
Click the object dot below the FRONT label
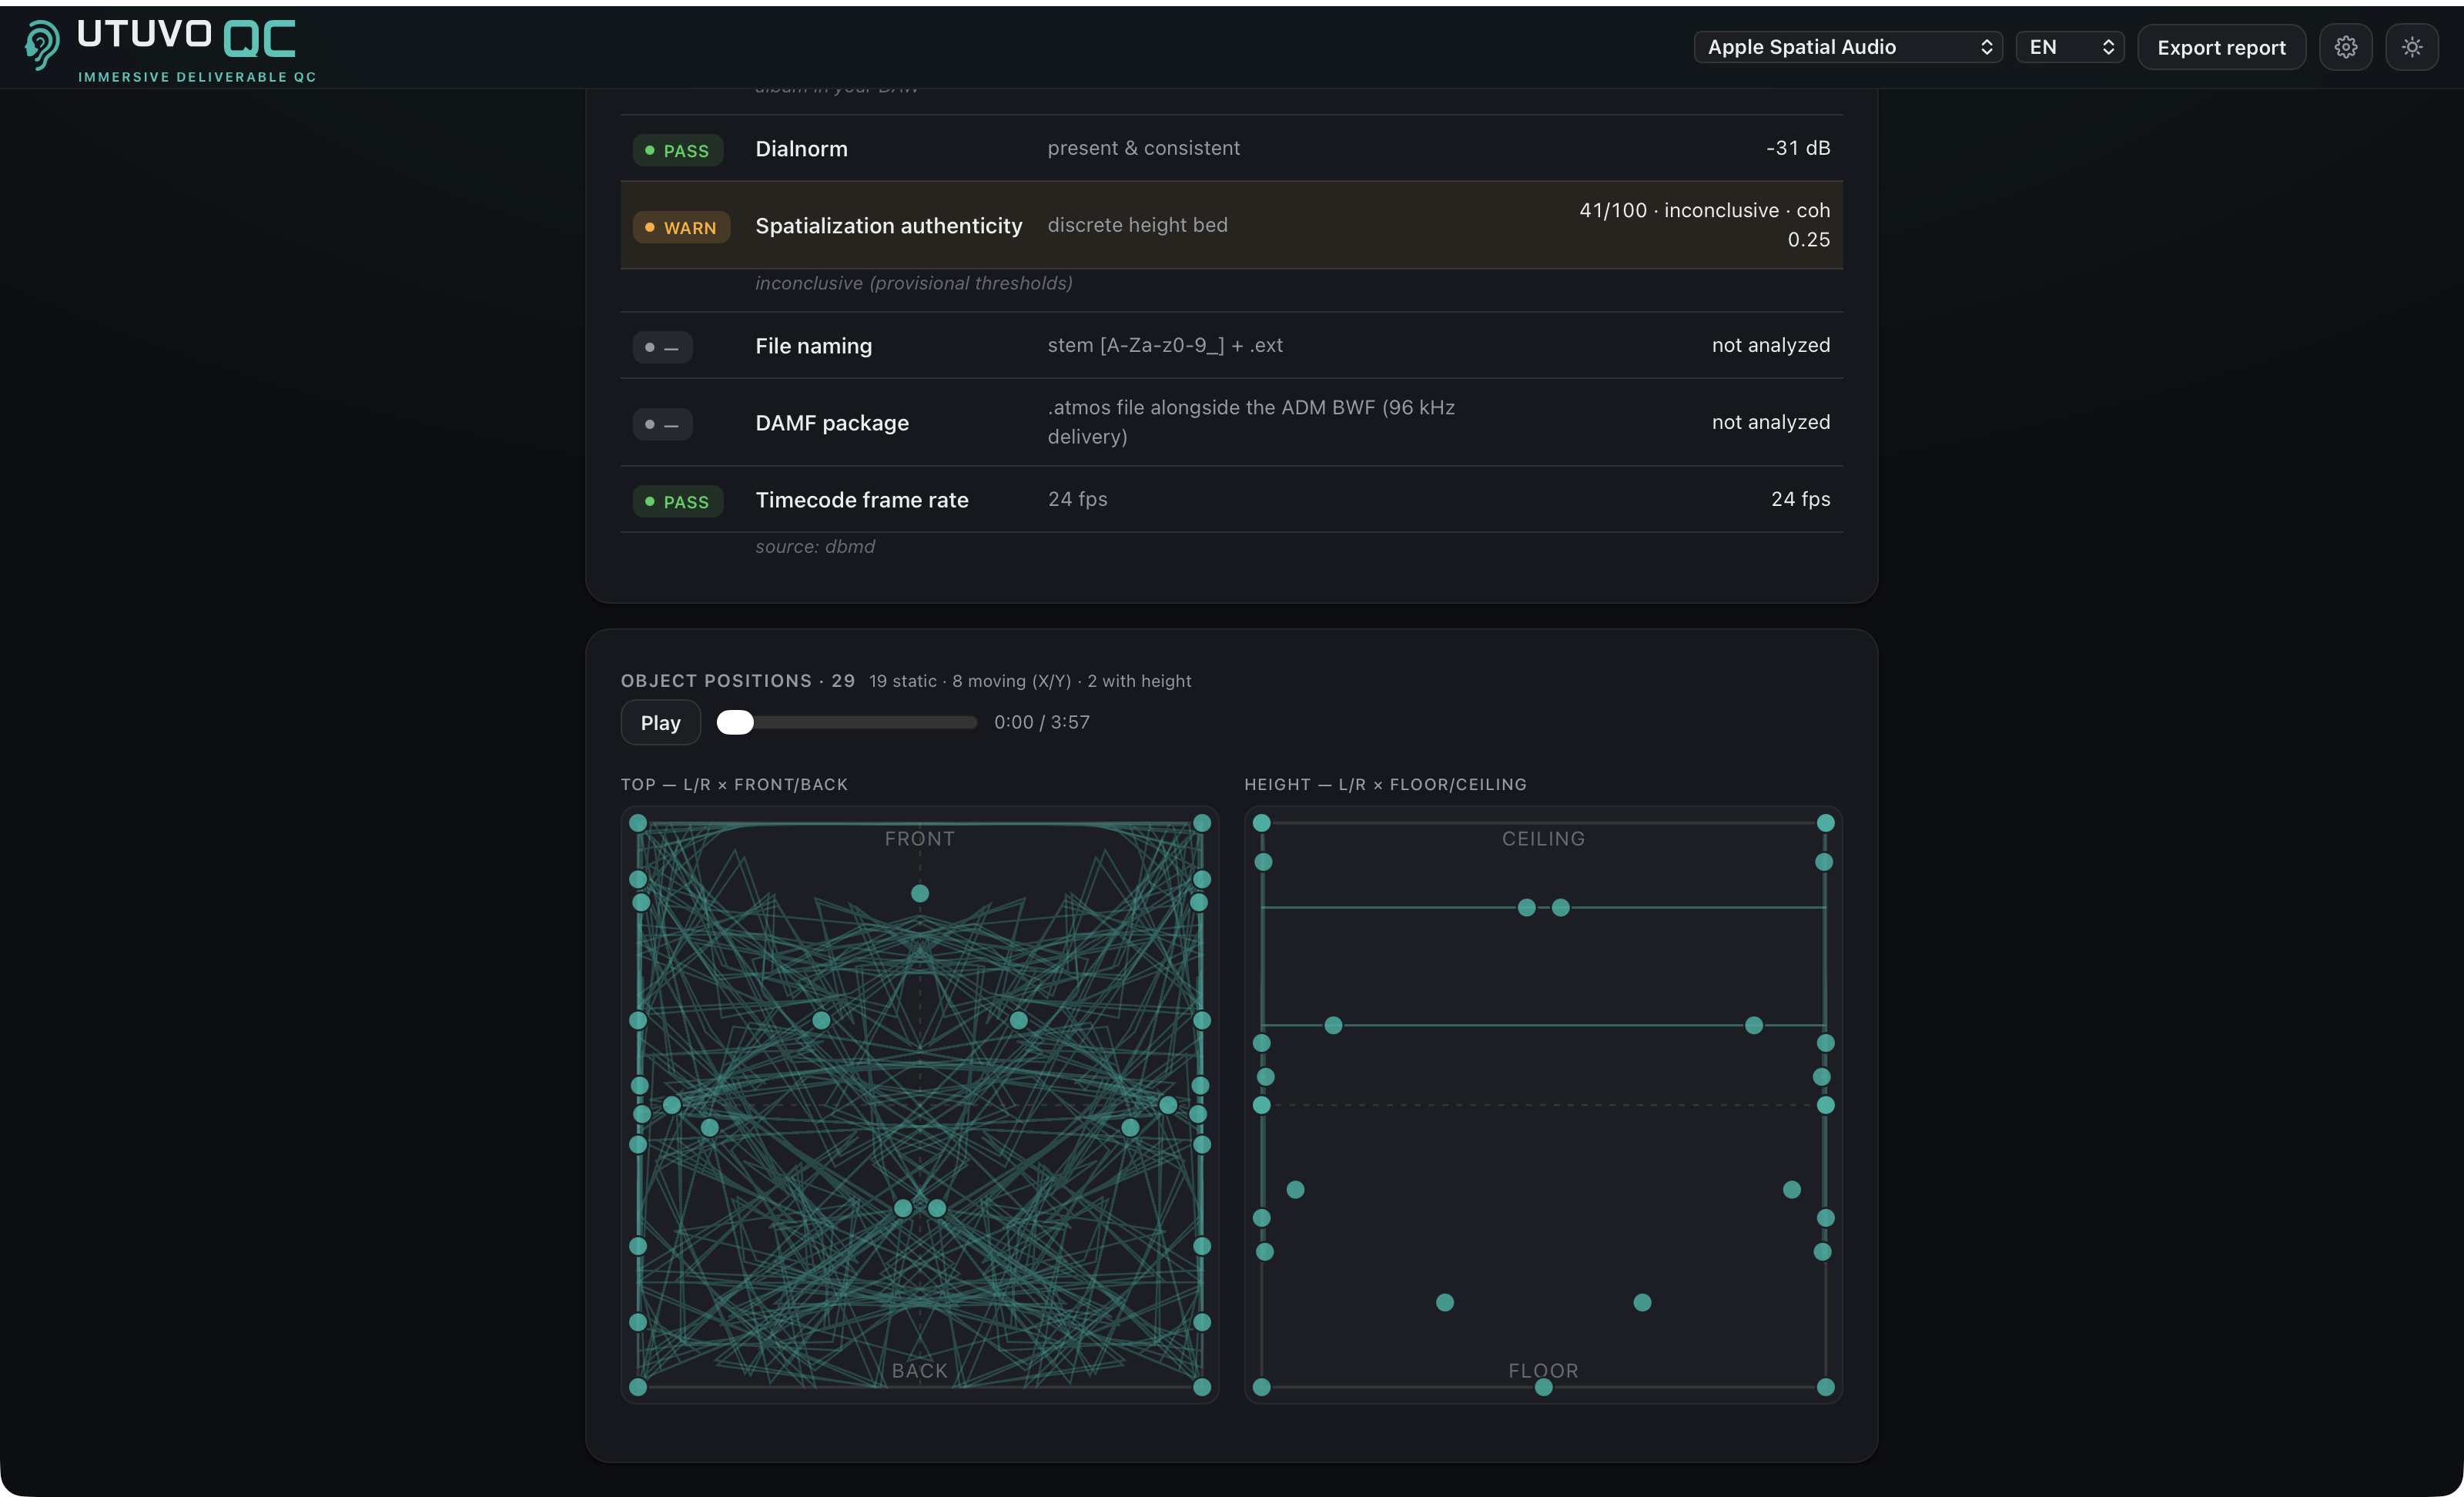(919, 893)
